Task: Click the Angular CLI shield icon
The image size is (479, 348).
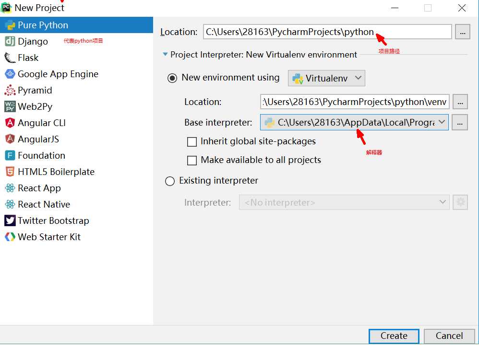Action: click(10, 123)
